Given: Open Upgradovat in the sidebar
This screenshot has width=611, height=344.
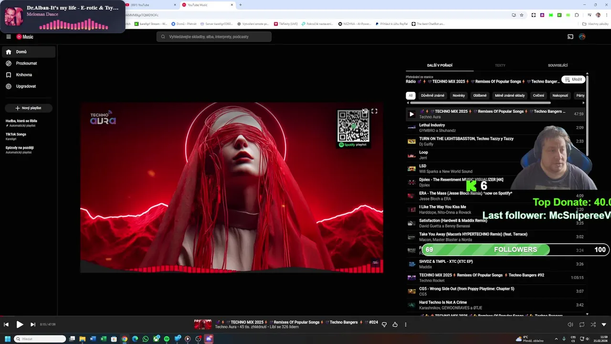Looking at the screenshot, I should 28,86.
